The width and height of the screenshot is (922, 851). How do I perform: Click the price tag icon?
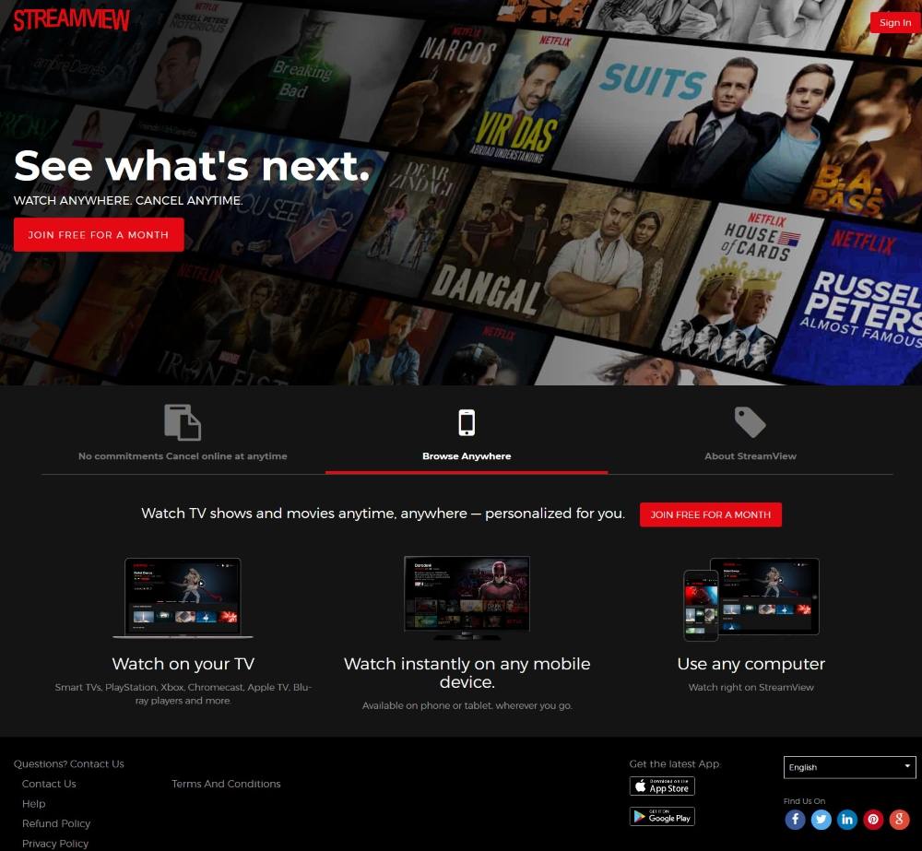point(751,422)
